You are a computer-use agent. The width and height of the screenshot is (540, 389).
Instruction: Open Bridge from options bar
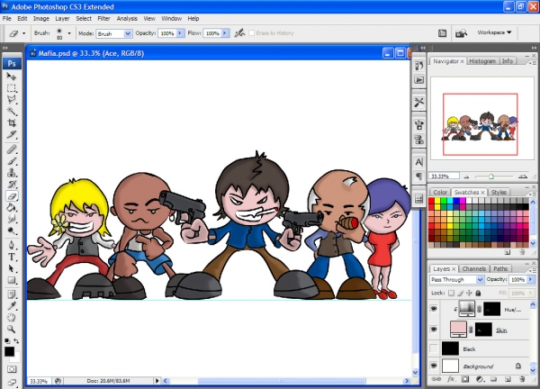click(x=461, y=33)
